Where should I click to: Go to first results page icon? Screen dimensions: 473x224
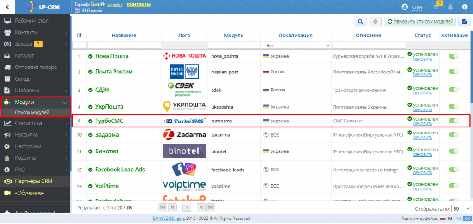click(163, 207)
